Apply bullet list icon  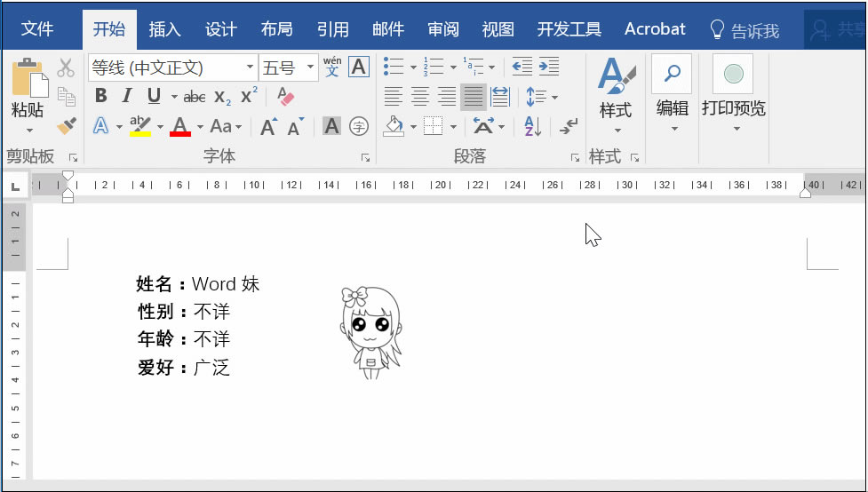click(394, 67)
